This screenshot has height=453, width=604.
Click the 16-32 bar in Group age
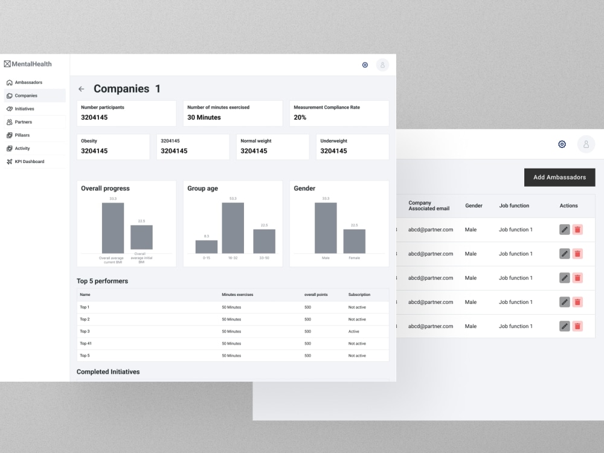tap(233, 228)
